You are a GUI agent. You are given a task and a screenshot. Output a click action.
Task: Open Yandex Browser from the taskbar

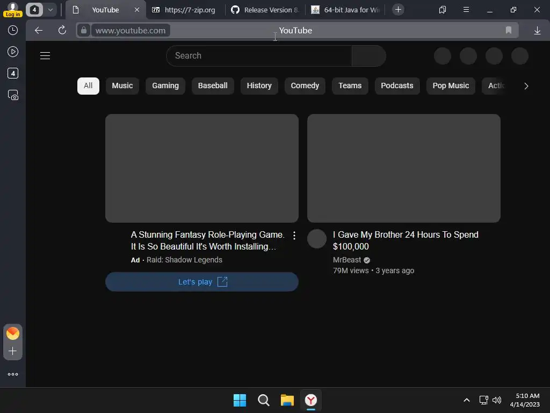[311, 400]
